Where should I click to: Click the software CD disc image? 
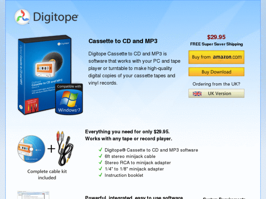(31, 149)
